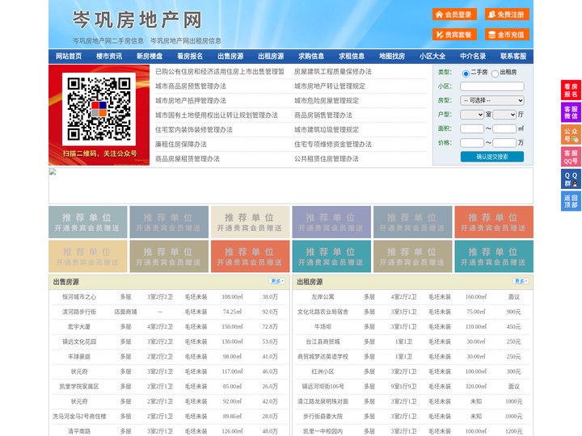Screen dimensions: 582x436
Task: Open the 滨河路步行街 sale listing
Action: [79, 312]
